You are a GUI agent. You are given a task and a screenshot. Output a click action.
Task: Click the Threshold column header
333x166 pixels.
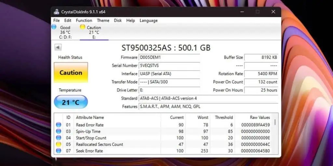tap(222, 117)
